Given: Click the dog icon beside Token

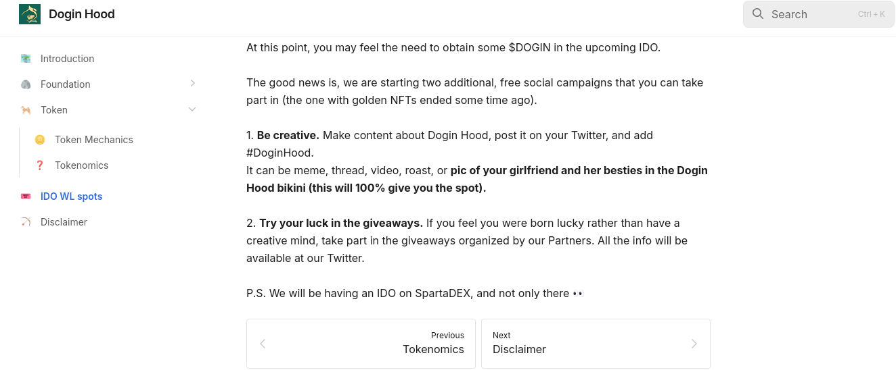Looking at the screenshot, I should [26, 110].
